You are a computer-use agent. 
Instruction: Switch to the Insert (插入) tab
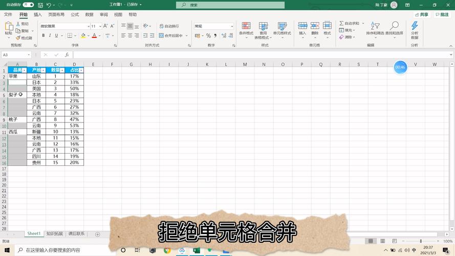click(x=38, y=14)
